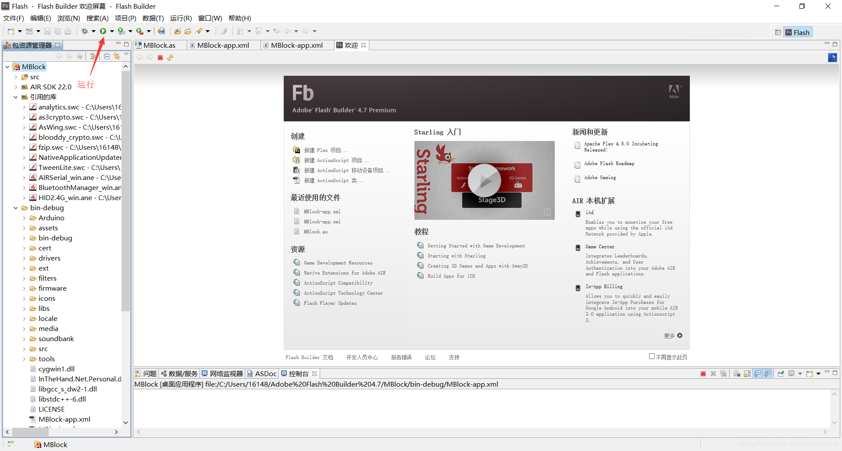Click 新建 Flex 项目 link
This screenshot has width=842, height=451.
(x=325, y=150)
